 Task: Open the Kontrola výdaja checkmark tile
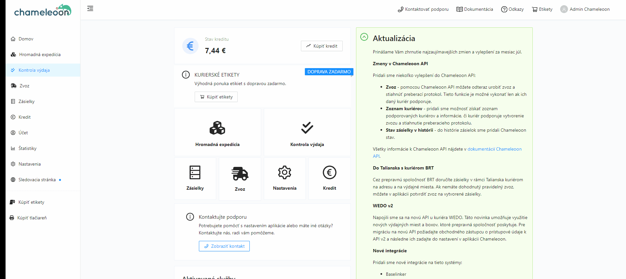[x=307, y=128]
